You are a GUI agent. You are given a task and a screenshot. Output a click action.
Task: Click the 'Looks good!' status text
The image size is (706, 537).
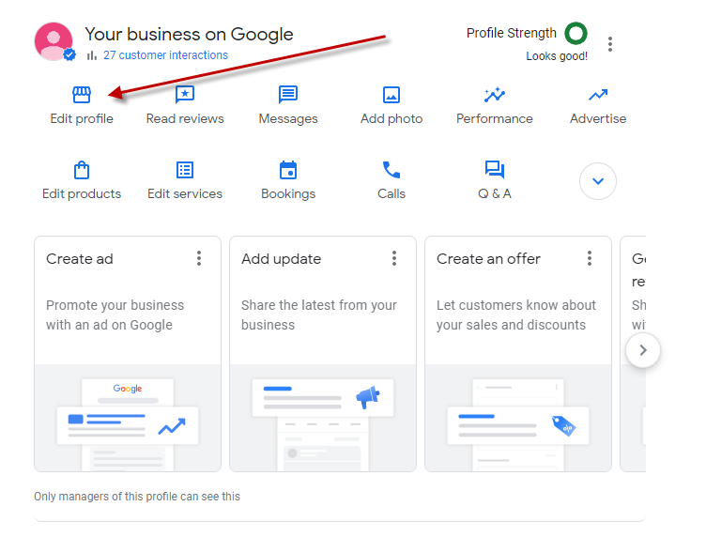click(557, 56)
